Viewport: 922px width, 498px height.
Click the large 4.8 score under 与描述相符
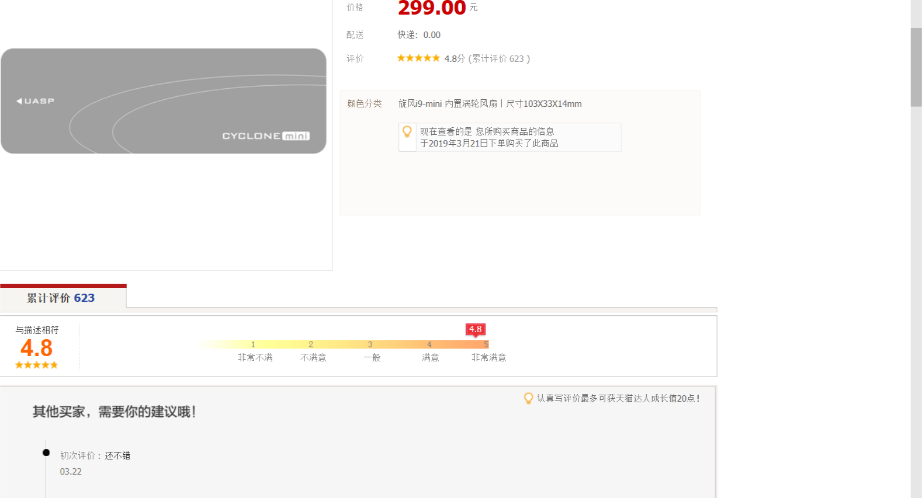click(x=36, y=348)
